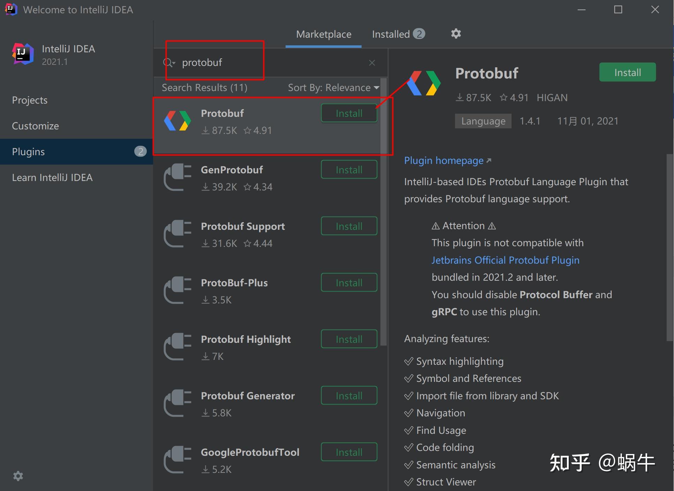Open Customize in the sidebar

pyautogui.click(x=76, y=126)
